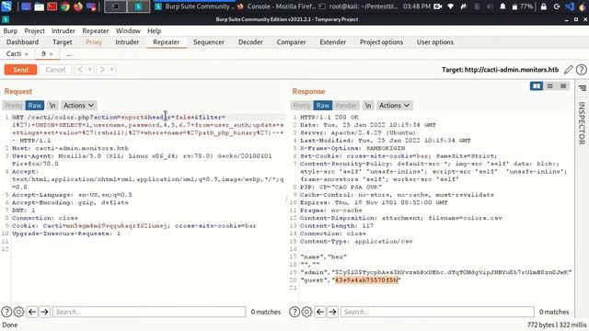Switch to the Dashboard tab

[22, 42]
